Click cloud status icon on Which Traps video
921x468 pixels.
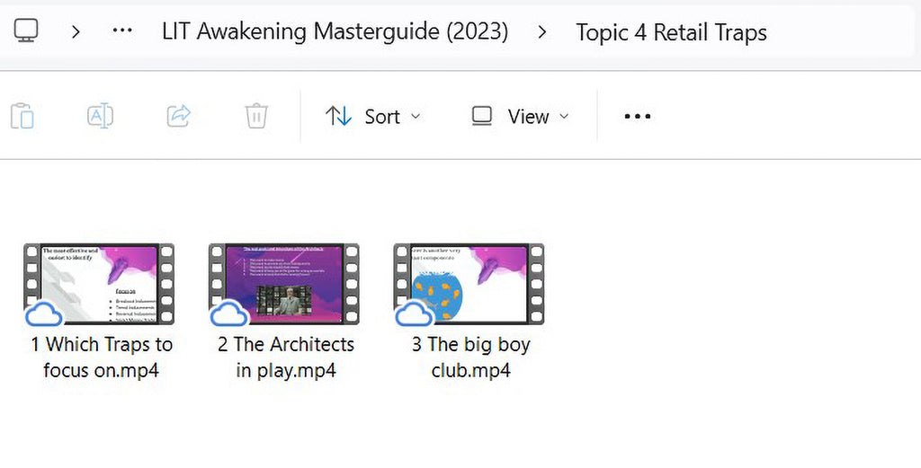click(43, 313)
